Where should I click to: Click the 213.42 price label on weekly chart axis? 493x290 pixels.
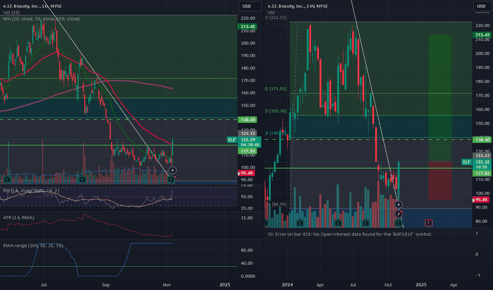point(482,35)
